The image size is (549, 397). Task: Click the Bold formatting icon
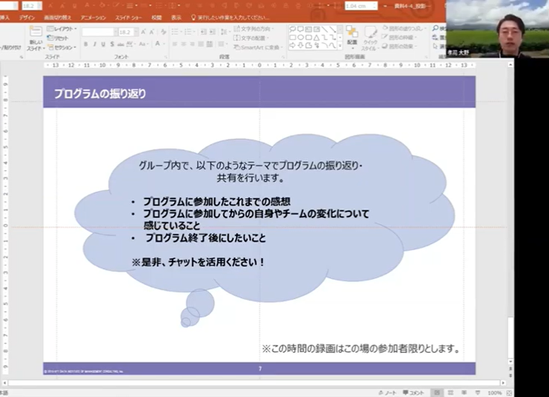pyautogui.click(x=85, y=45)
